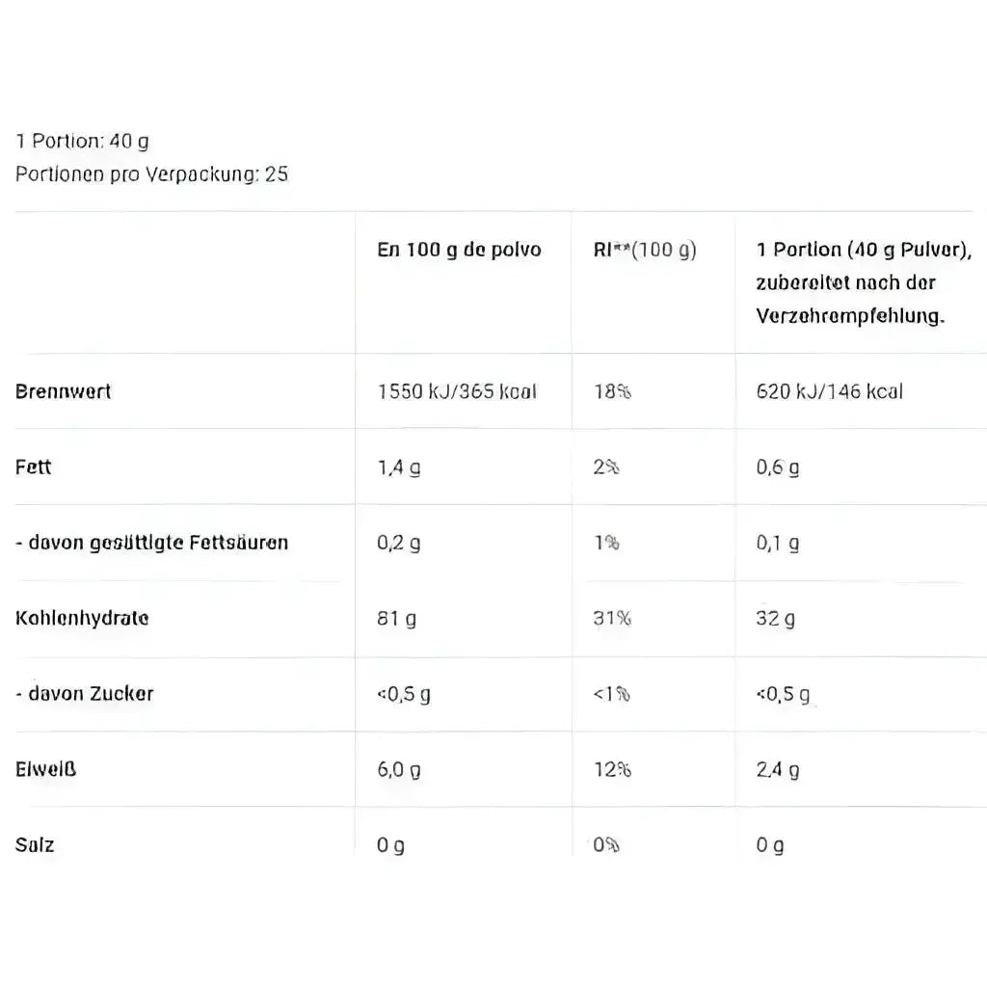Click the '1550 kJ/365 kcal' value
Screen dimensions: 987x987
click(x=457, y=391)
